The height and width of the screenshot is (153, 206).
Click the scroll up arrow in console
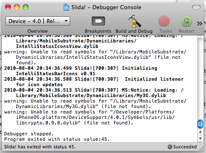point(200,132)
